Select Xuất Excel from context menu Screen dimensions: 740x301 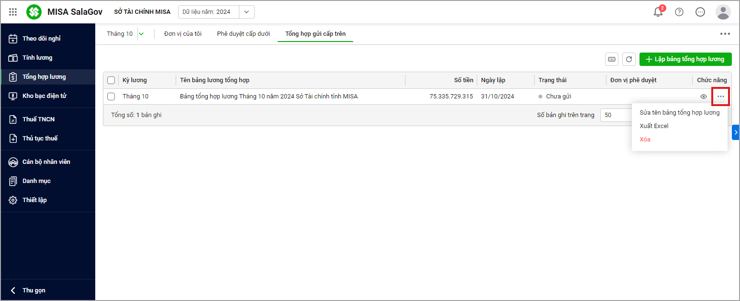(x=654, y=126)
